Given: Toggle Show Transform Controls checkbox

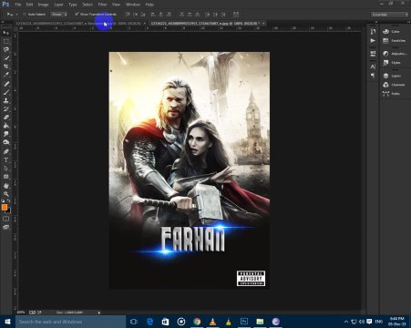Looking at the screenshot, I should tap(77, 14).
